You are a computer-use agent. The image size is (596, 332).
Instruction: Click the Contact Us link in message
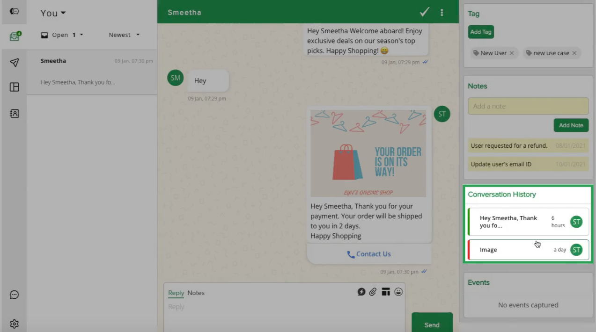[x=368, y=254]
